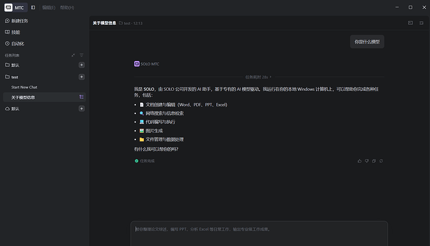Click the 代码编写与执行 bullet text

(160, 122)
